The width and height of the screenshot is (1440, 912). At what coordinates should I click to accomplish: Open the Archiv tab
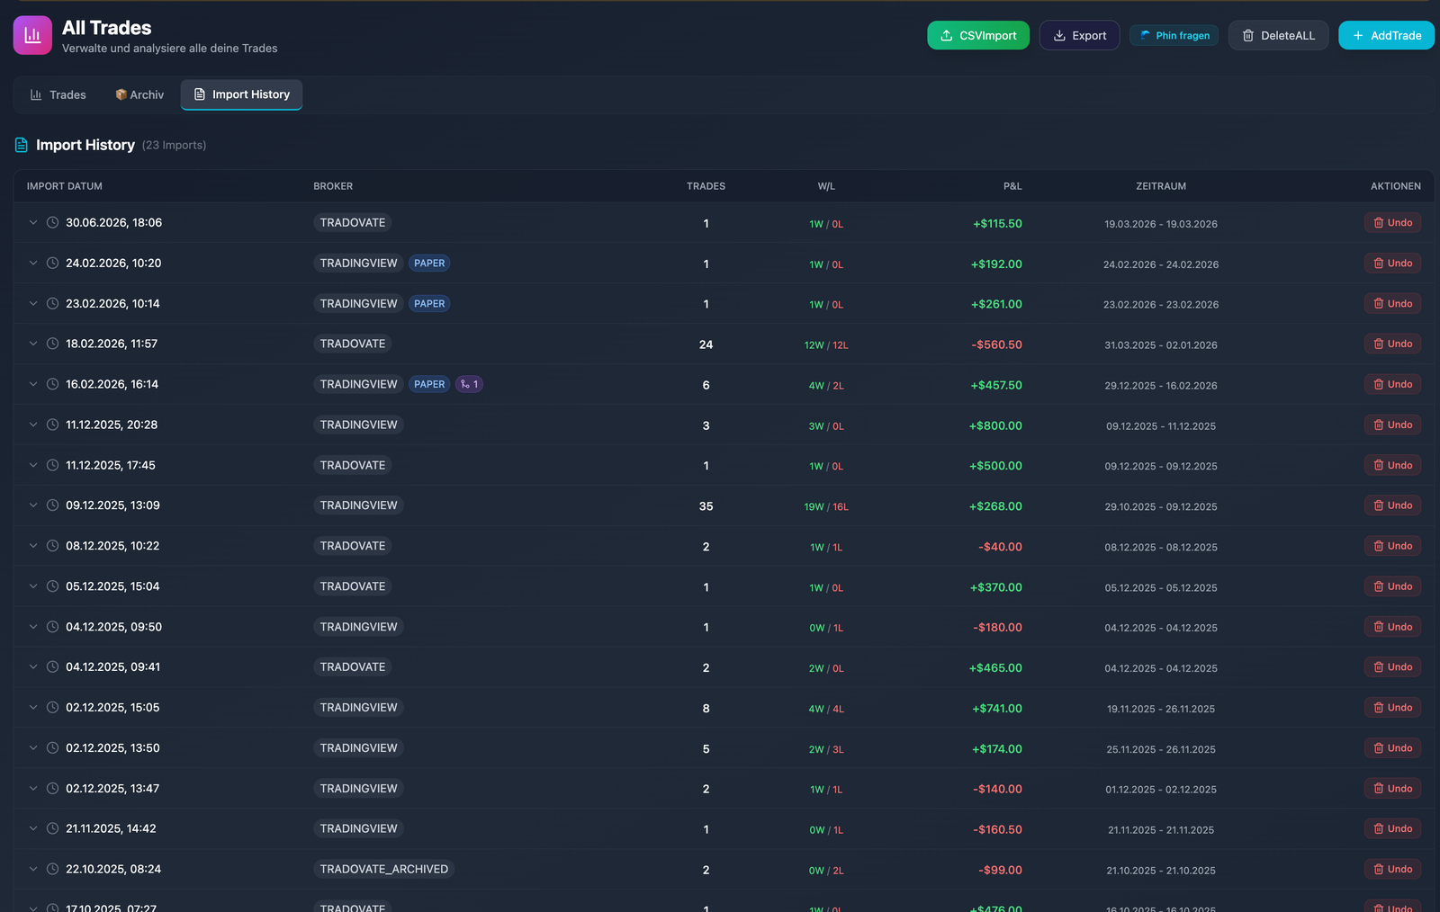(x=139, y=94)
